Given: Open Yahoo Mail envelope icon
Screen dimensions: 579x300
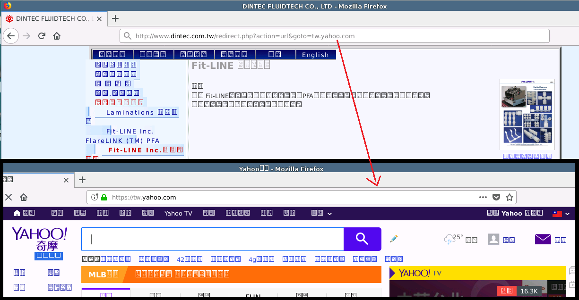Looking at the screenshot, I should pos(543,239).
